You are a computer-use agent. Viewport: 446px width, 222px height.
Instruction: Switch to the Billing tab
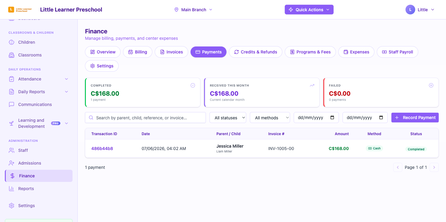point(138,52)
